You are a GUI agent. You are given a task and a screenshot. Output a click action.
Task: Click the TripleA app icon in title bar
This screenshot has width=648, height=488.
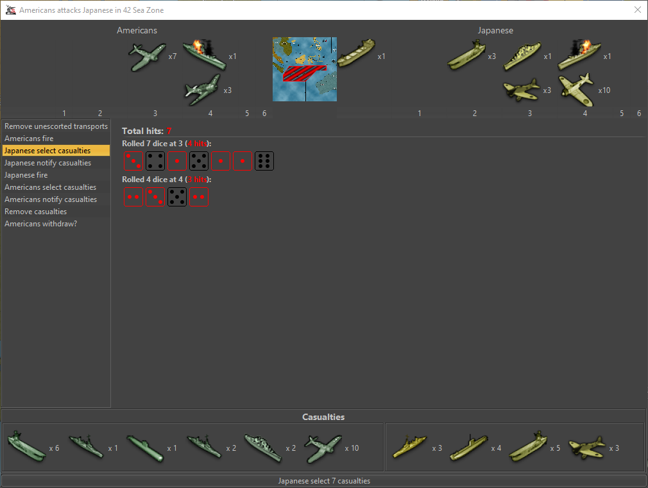coord(10,10)
